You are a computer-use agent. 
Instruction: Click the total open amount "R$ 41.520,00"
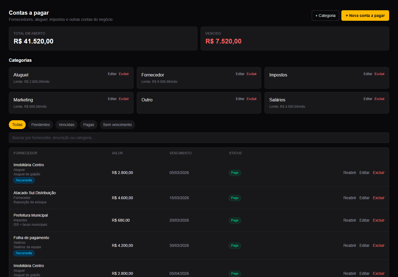(x=33, y=41)
